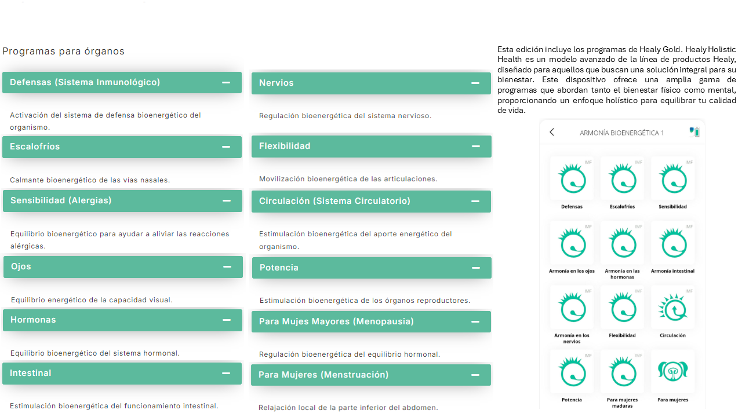Click the Nervios header title
Screen dimensions: 742x417
tap(277, 83)
